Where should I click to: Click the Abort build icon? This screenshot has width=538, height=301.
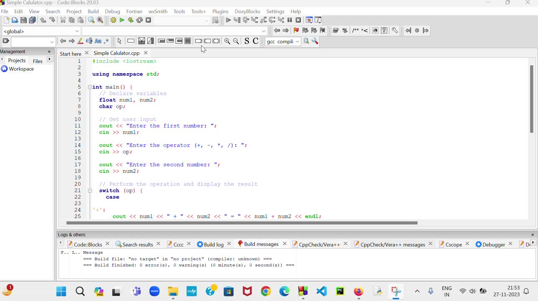coord(148,20)
